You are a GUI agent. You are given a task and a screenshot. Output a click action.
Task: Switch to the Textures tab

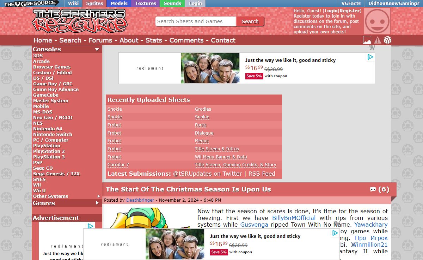(146, 4)
